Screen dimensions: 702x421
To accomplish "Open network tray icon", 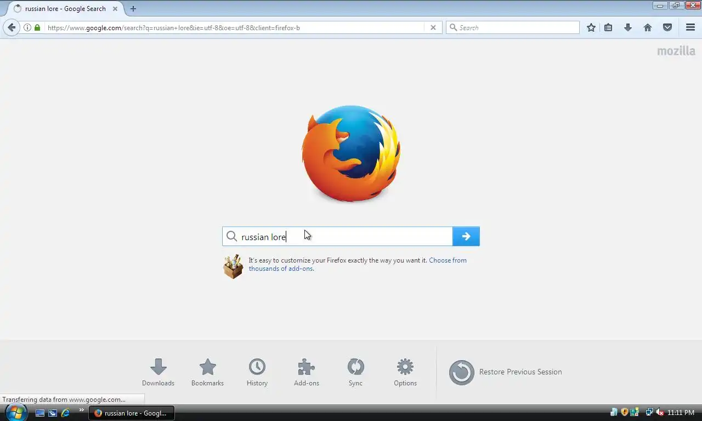I will tap(650, 412).
